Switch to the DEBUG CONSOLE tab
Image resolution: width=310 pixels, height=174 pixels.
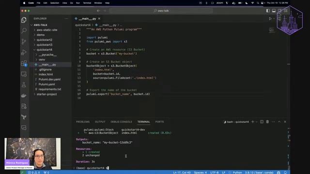click(121, 122)
